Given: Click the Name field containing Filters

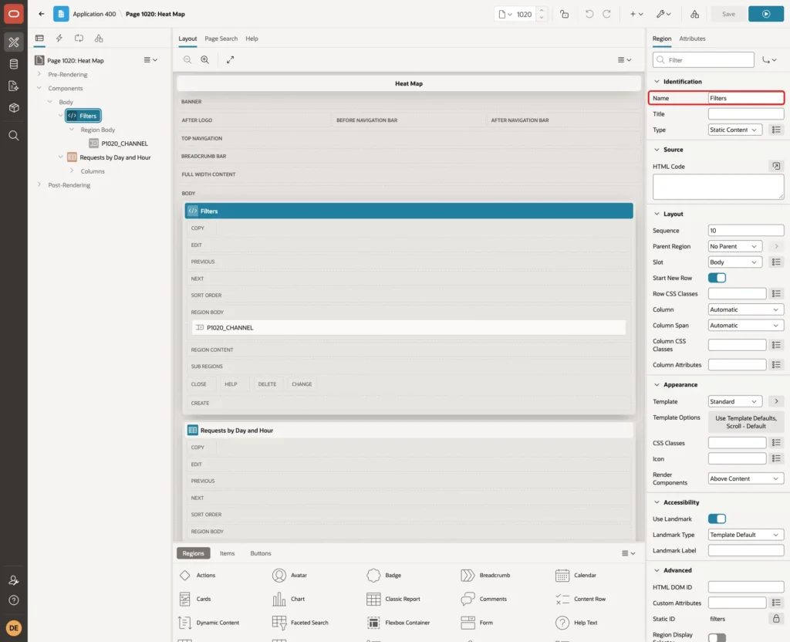Looking at the screenshot, I should coord(746,98).
